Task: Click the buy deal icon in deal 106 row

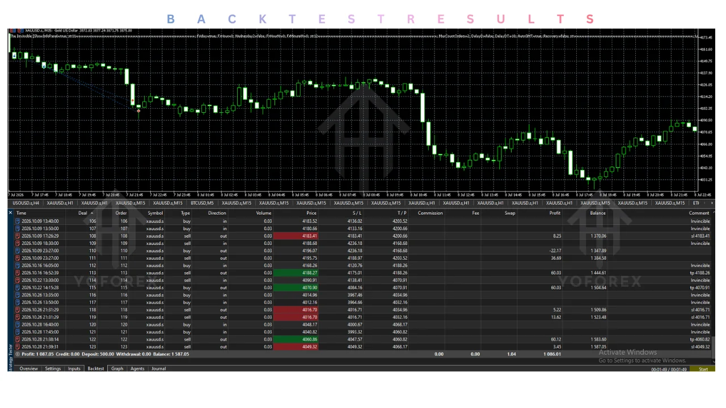Action: click(18, 221)
